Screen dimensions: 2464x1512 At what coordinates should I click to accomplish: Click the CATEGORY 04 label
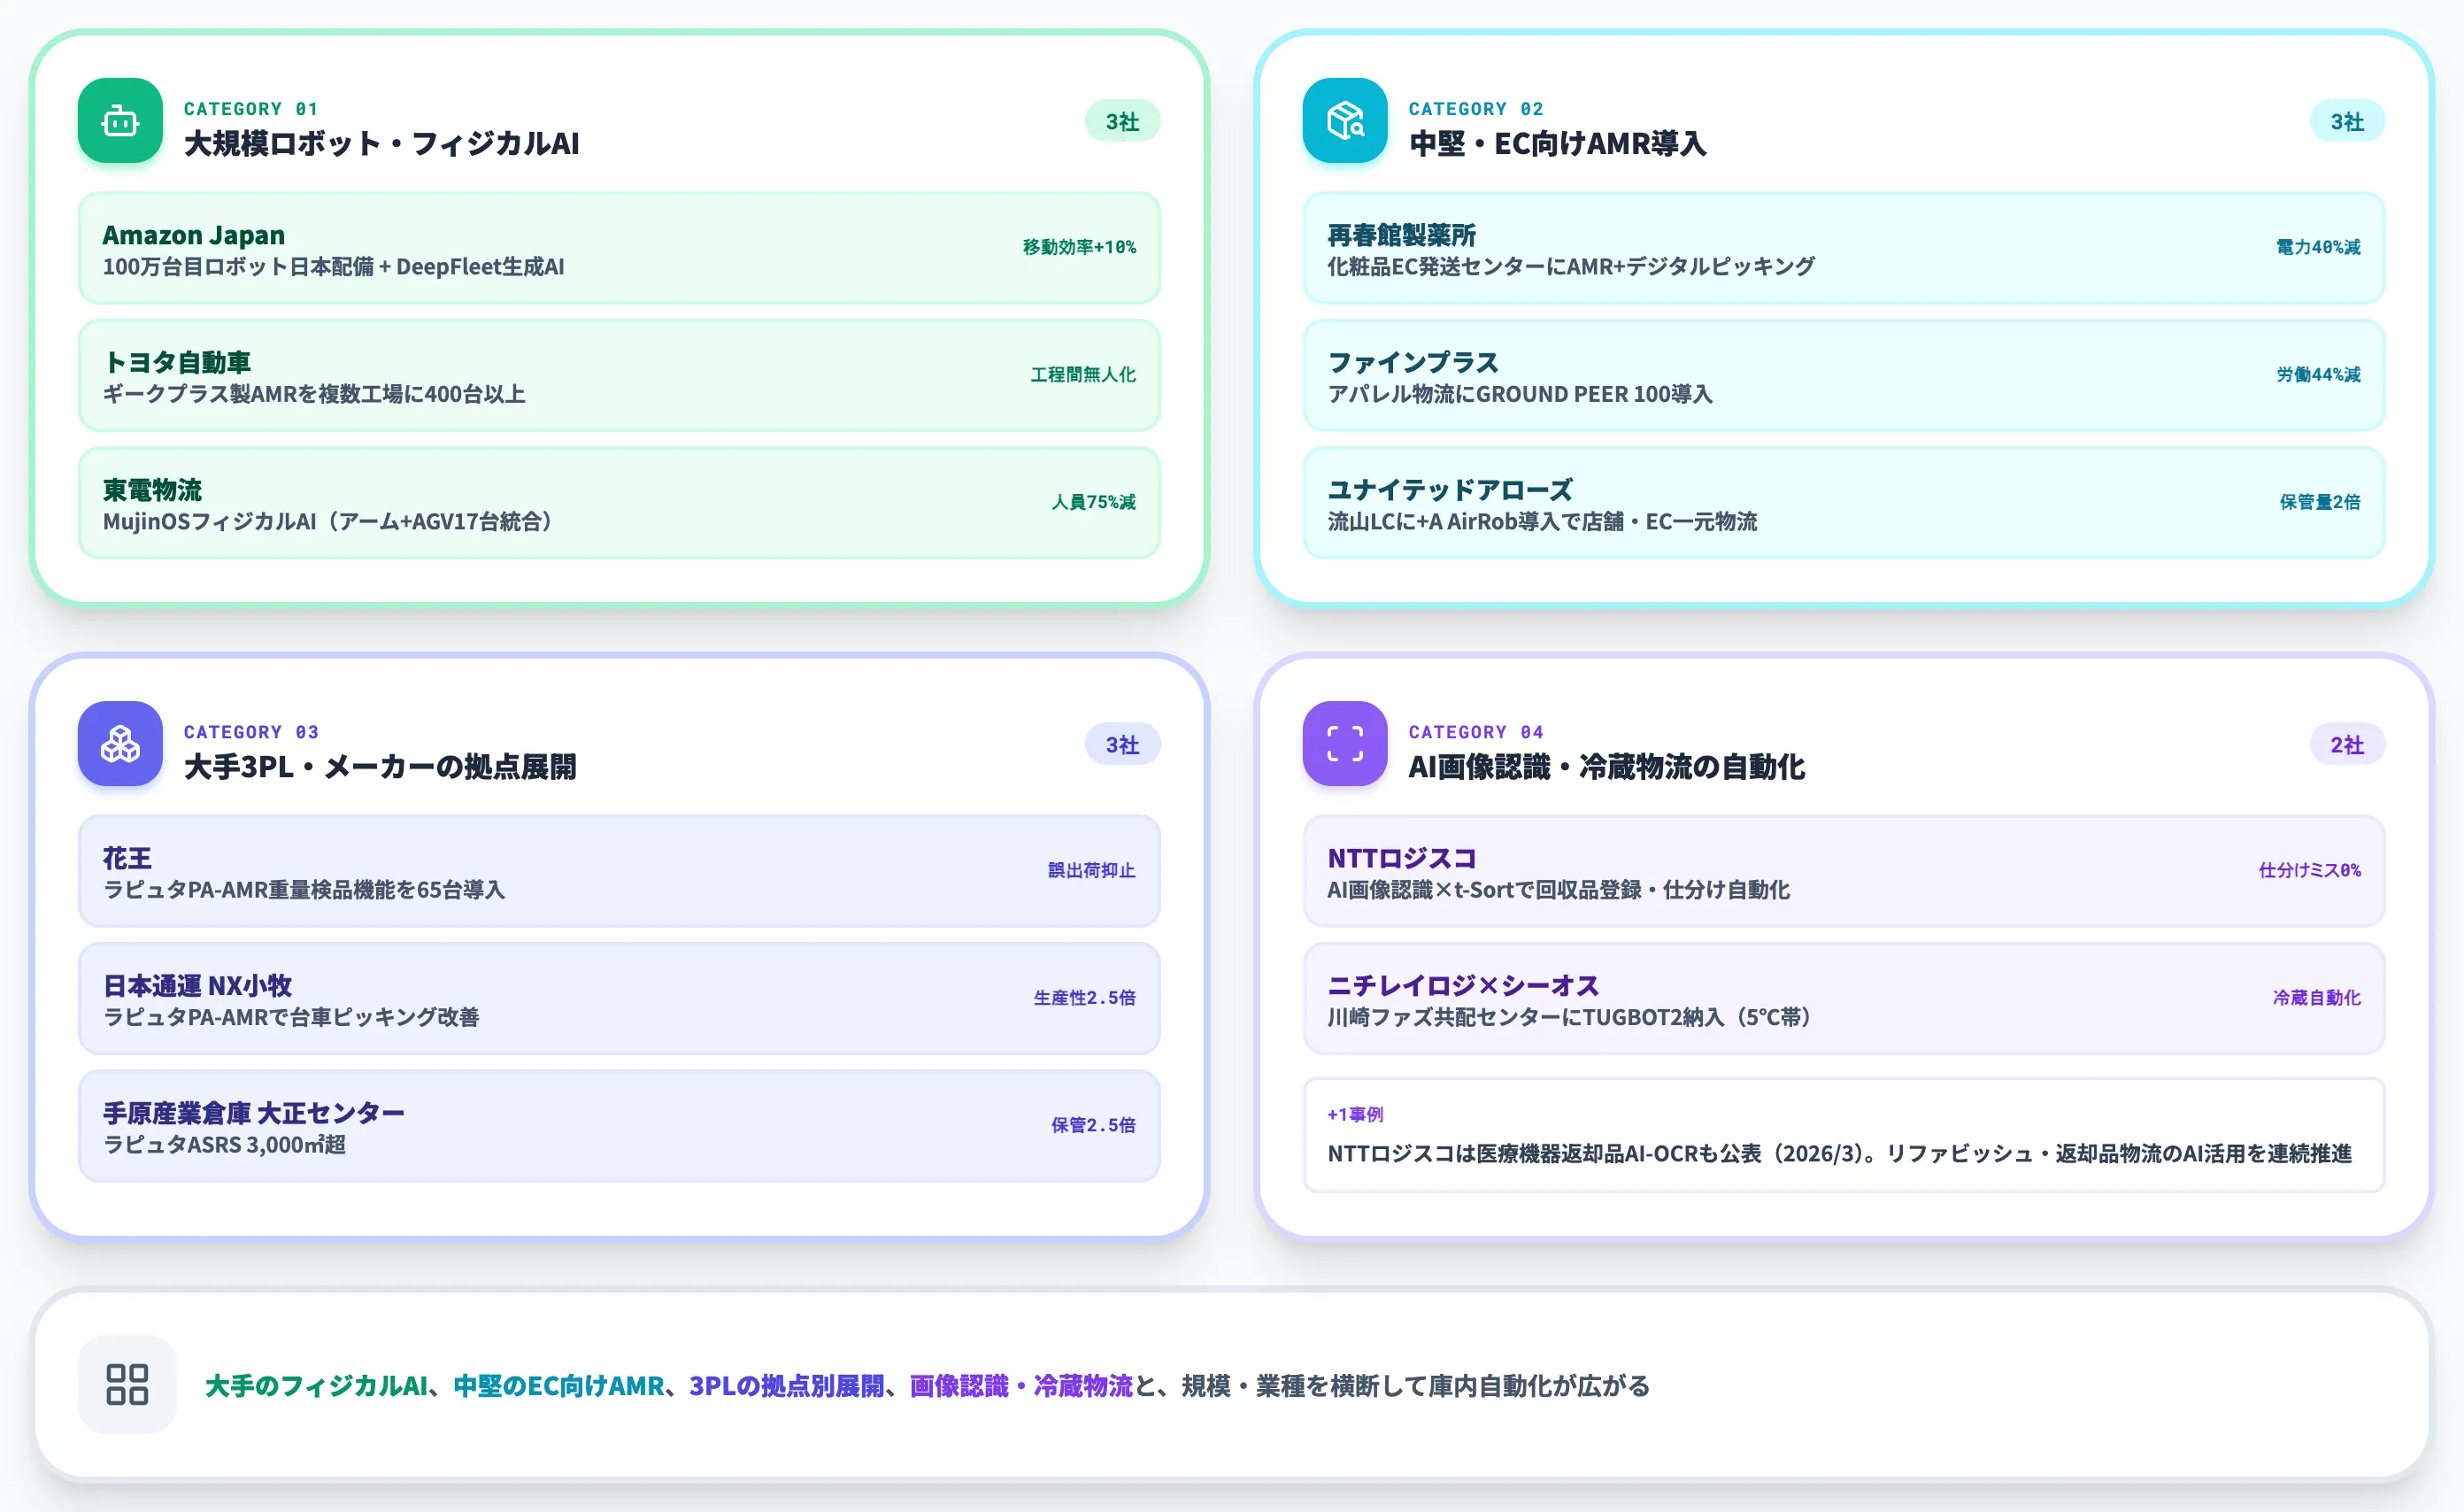pyautogui.click(x=1476, y=732)
